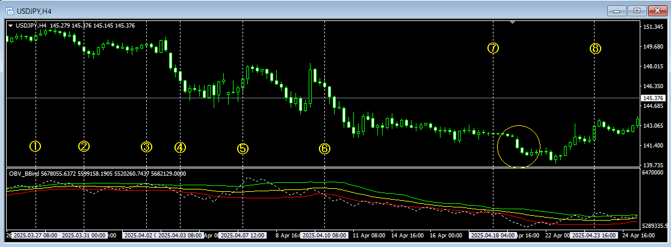Image resolution: width=671 pixels, height=247 pixels.
Task: Click the 2025.04.07 12:00 date label
Action: click(x=243, y=235)
